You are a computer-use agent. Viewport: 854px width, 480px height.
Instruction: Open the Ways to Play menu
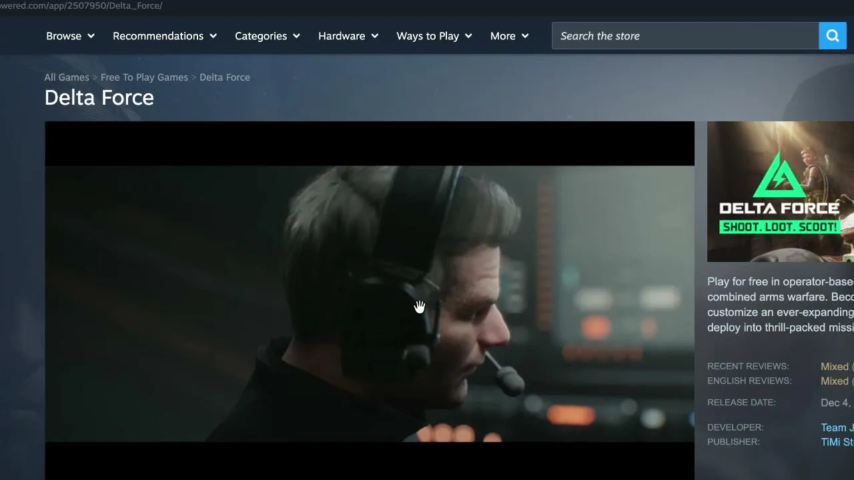[434, 36]
